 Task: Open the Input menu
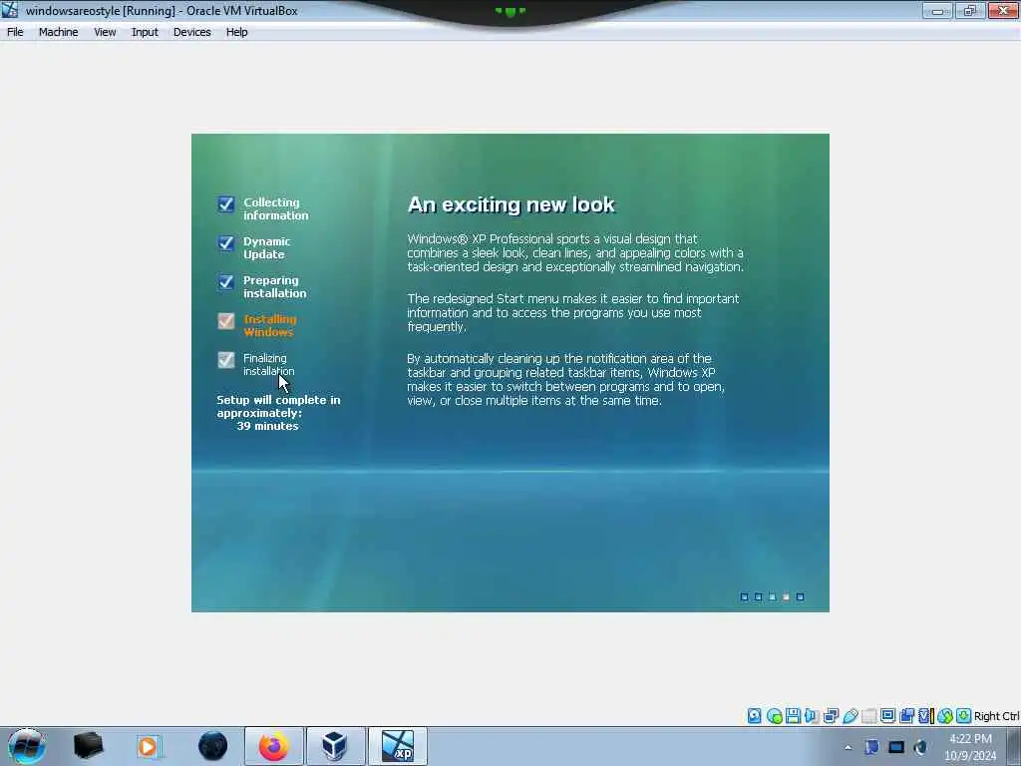tap(145, 32)
